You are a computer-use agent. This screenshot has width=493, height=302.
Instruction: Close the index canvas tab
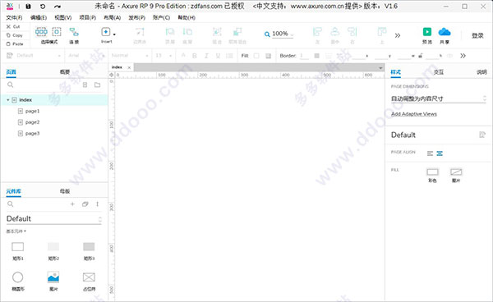pos(129,67)
